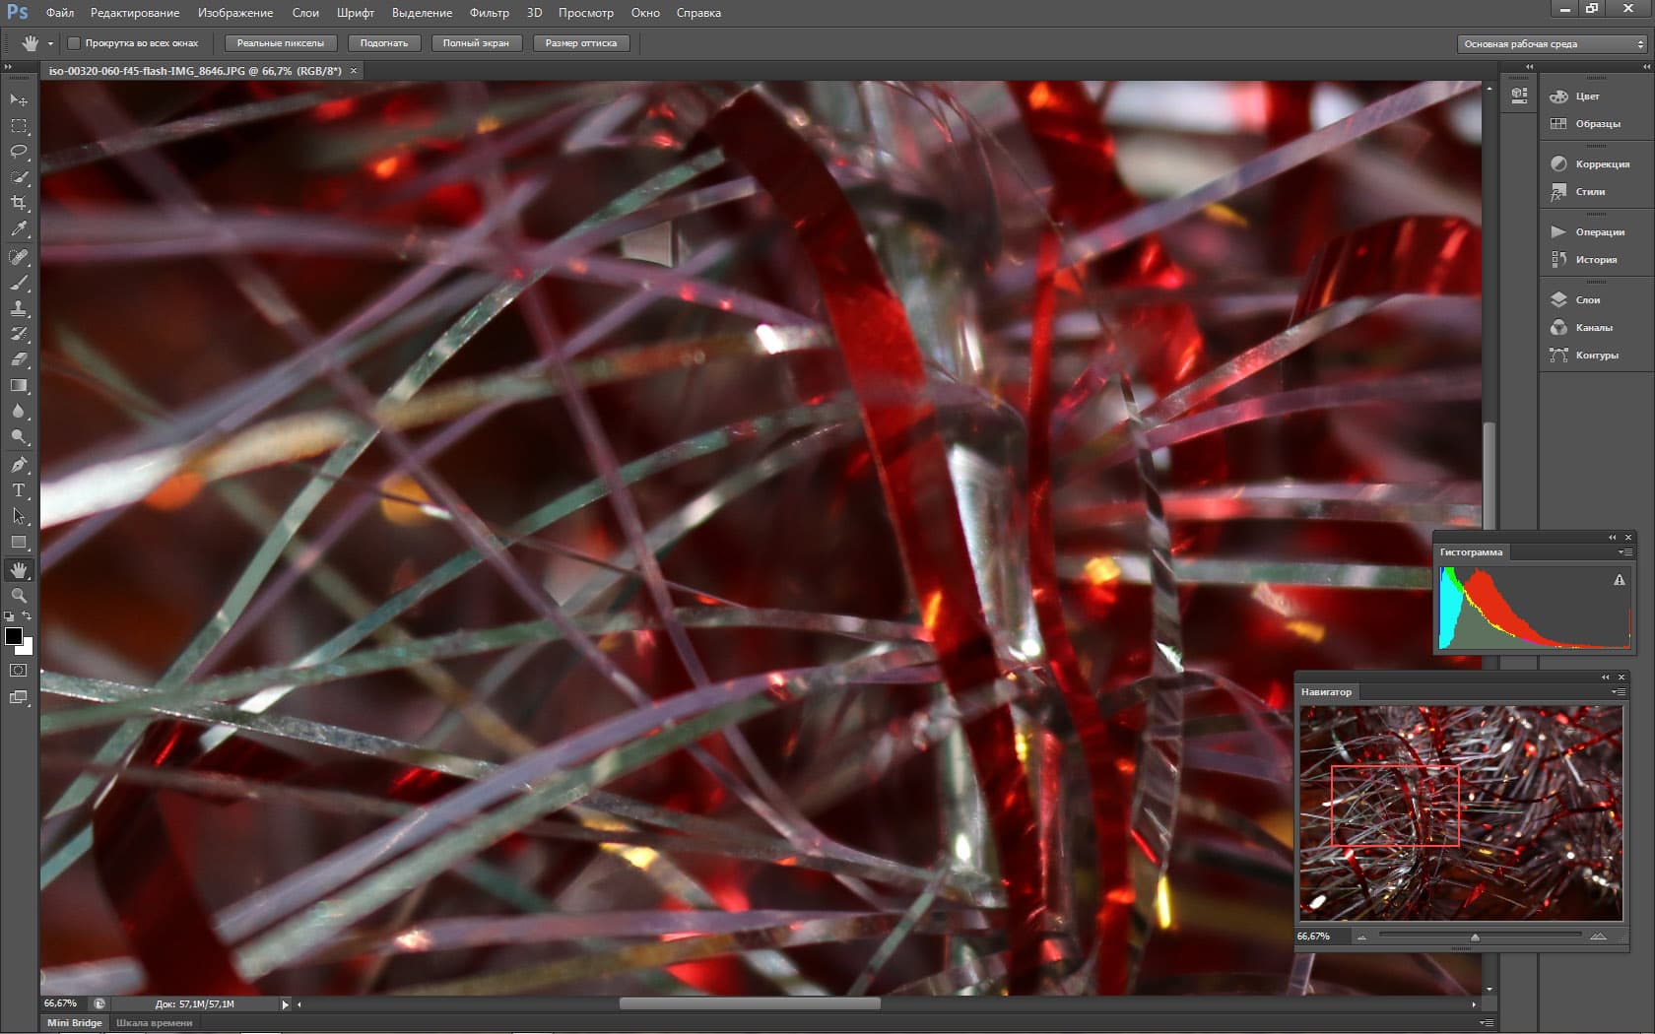Toggle Quick Mask mode
Image resolution: width=1655 pixels, height=1034 pixels.
[x=19, y=671]
